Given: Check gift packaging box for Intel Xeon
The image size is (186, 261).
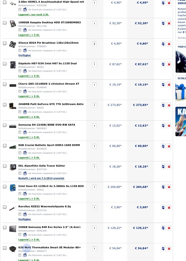Looking at the screenshot, I should click(20, 193).
